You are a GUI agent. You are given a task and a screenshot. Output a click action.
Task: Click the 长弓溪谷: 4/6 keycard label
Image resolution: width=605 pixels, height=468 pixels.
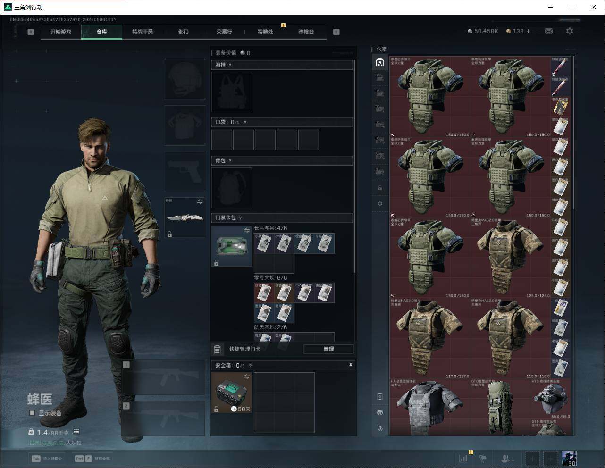click(270, 228)
